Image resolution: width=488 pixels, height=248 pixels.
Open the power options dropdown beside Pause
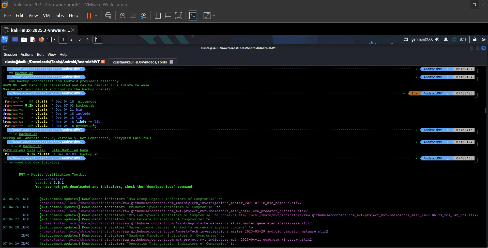tap(96, 16)
